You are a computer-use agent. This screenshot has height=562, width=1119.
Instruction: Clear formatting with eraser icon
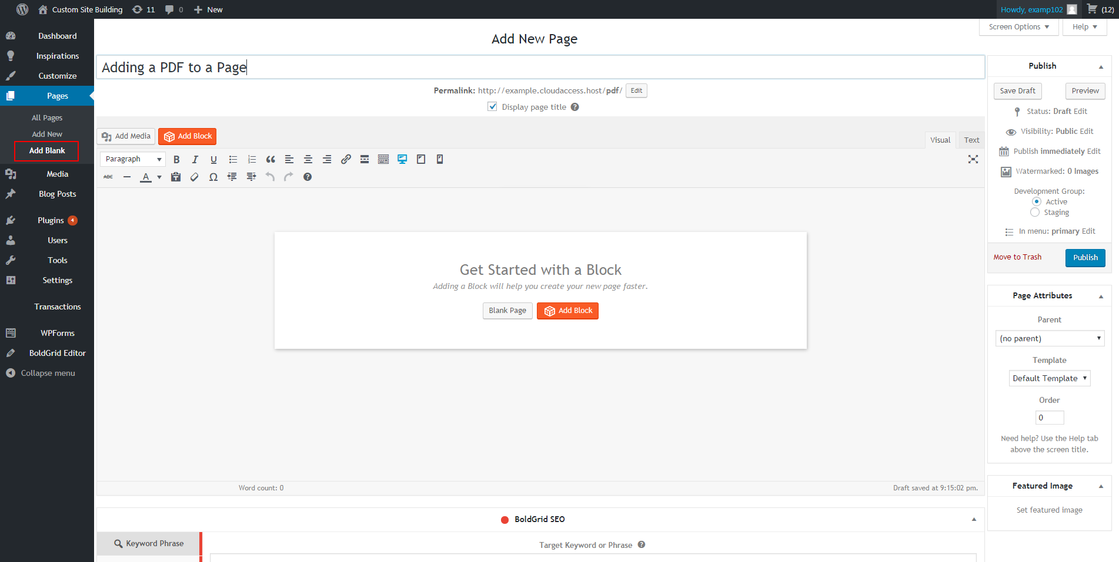coord(195,177)
